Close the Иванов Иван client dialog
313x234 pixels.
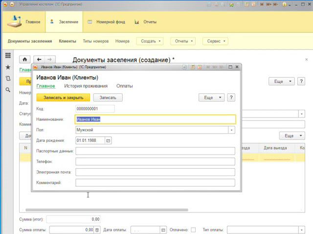pos(237,67)
